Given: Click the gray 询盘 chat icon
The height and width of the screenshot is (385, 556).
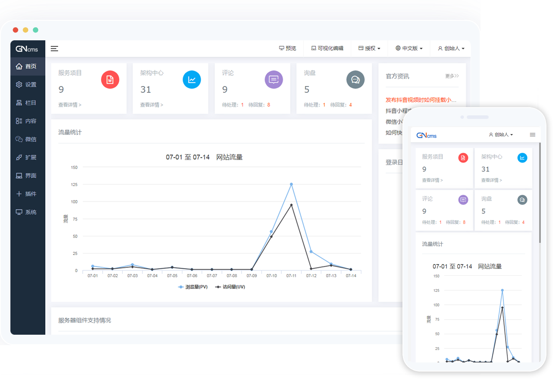Looking at the screenshot, I should click(355, 80).
